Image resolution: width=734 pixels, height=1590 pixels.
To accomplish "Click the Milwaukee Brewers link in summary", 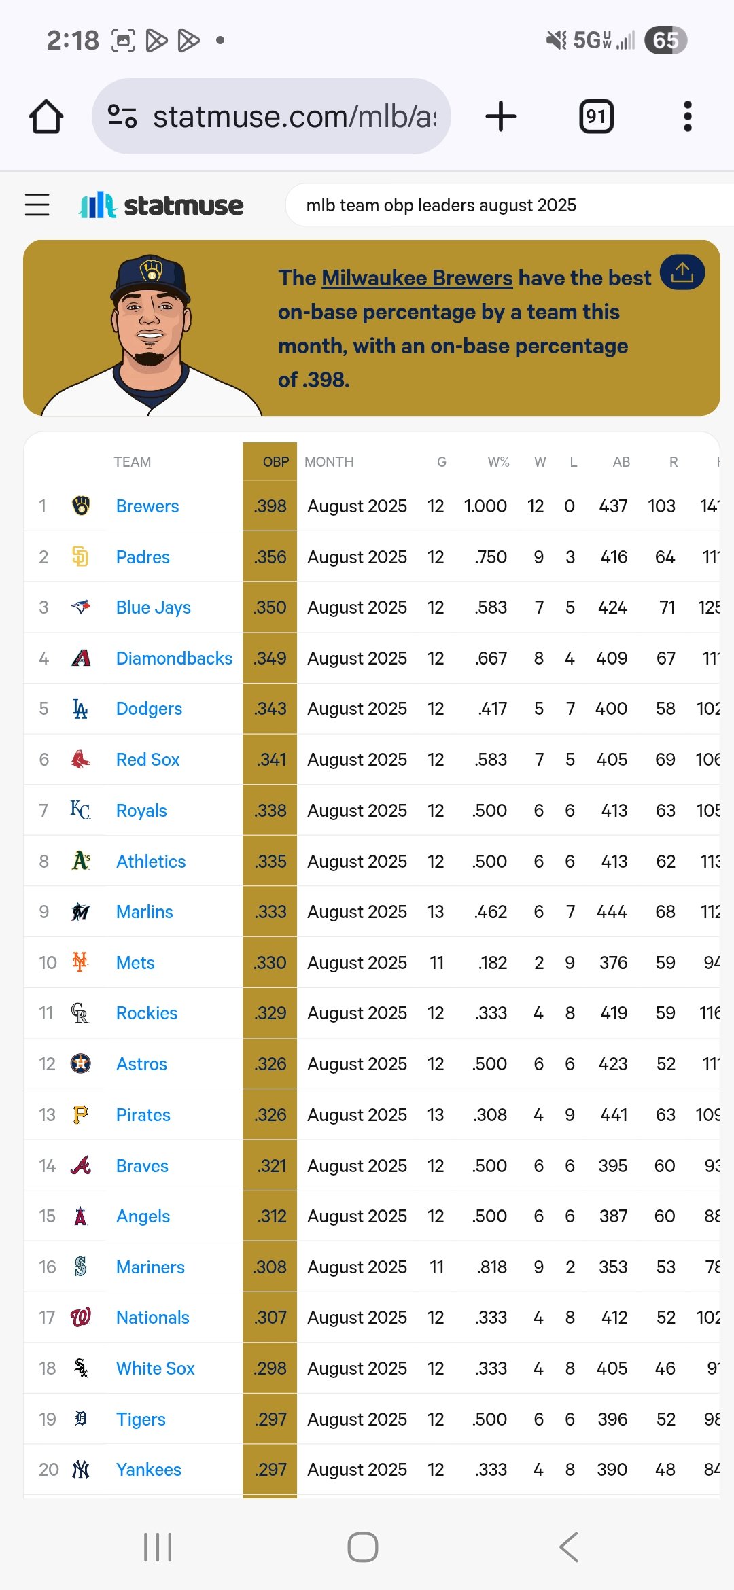I will [417, 278].
